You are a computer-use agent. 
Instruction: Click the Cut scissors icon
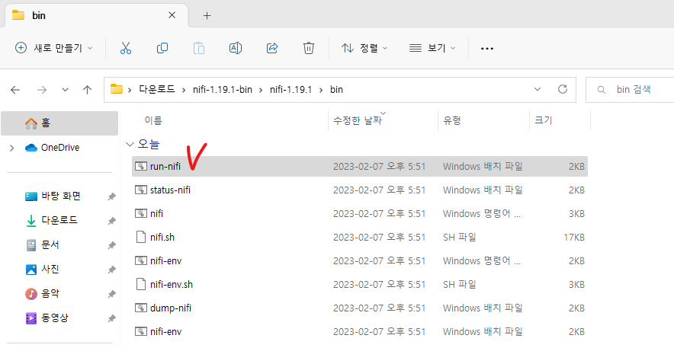pyautogui.click(x=126, y=48)
